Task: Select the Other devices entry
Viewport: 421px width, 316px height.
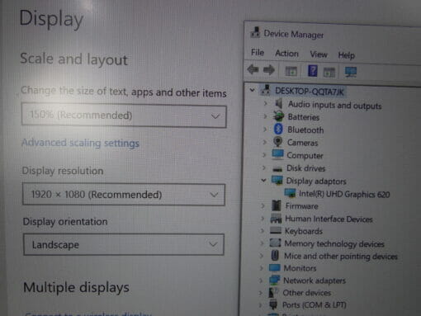Action: [307, 293]
